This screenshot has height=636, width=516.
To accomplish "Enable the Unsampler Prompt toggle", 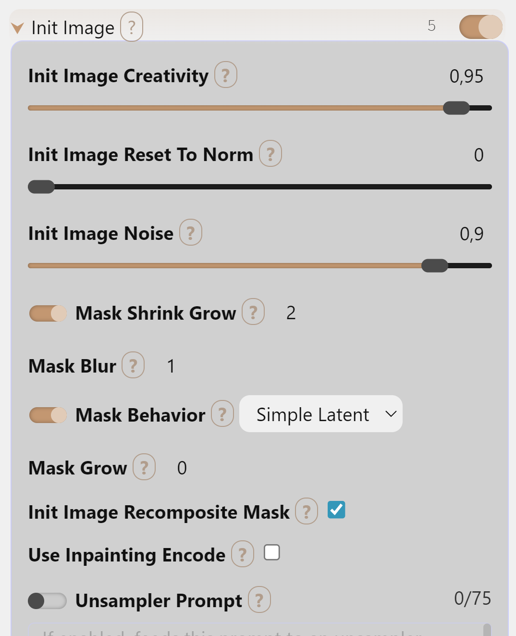I will click(47, 601).
